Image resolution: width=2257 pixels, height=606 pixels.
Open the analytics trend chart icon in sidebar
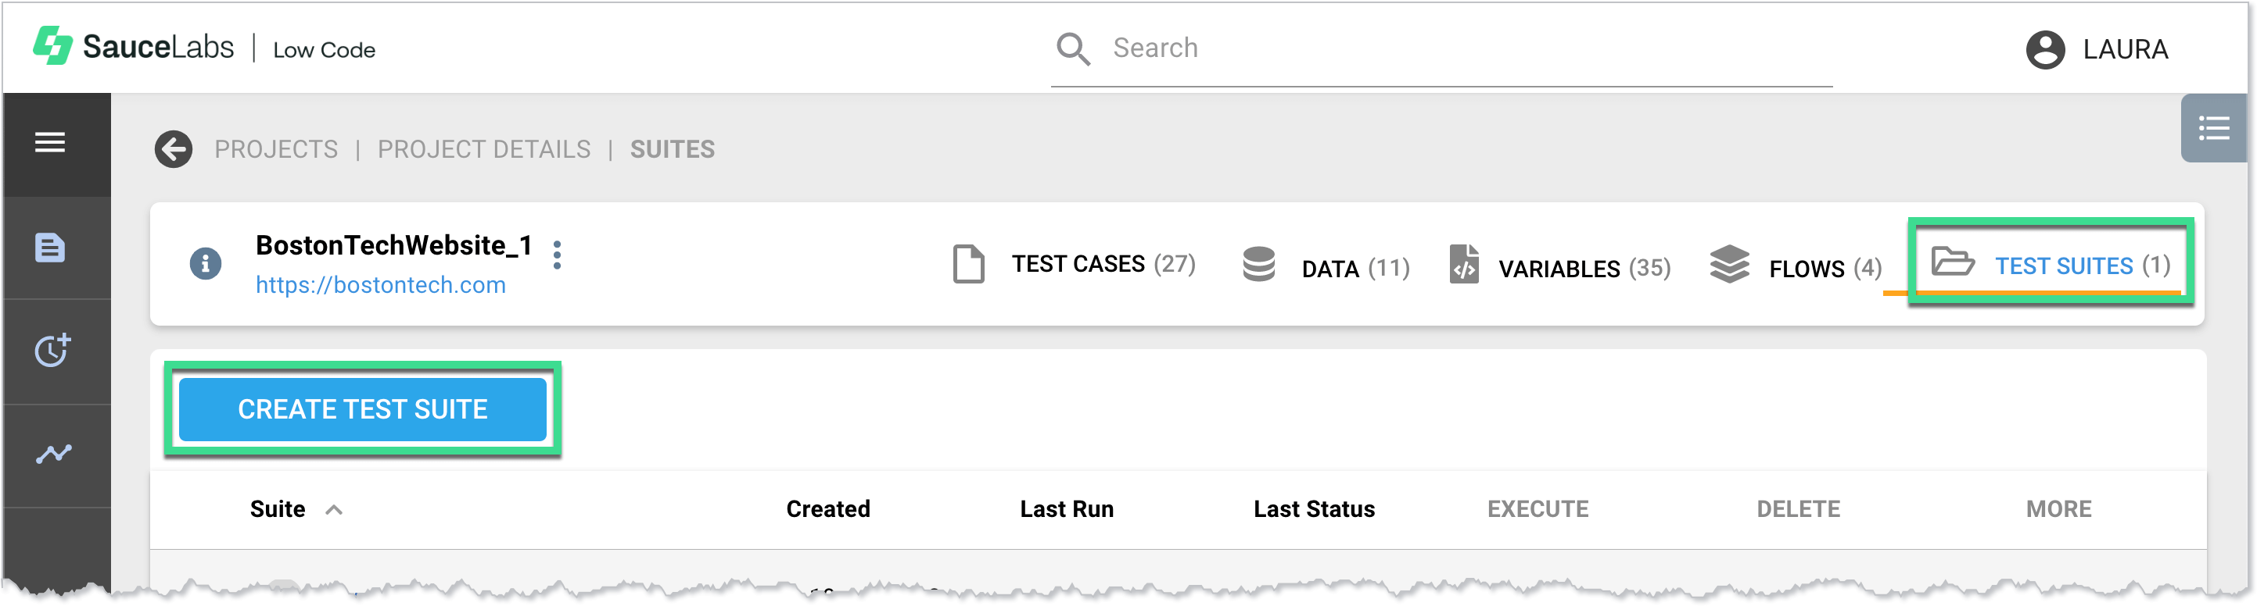(50, 452)
